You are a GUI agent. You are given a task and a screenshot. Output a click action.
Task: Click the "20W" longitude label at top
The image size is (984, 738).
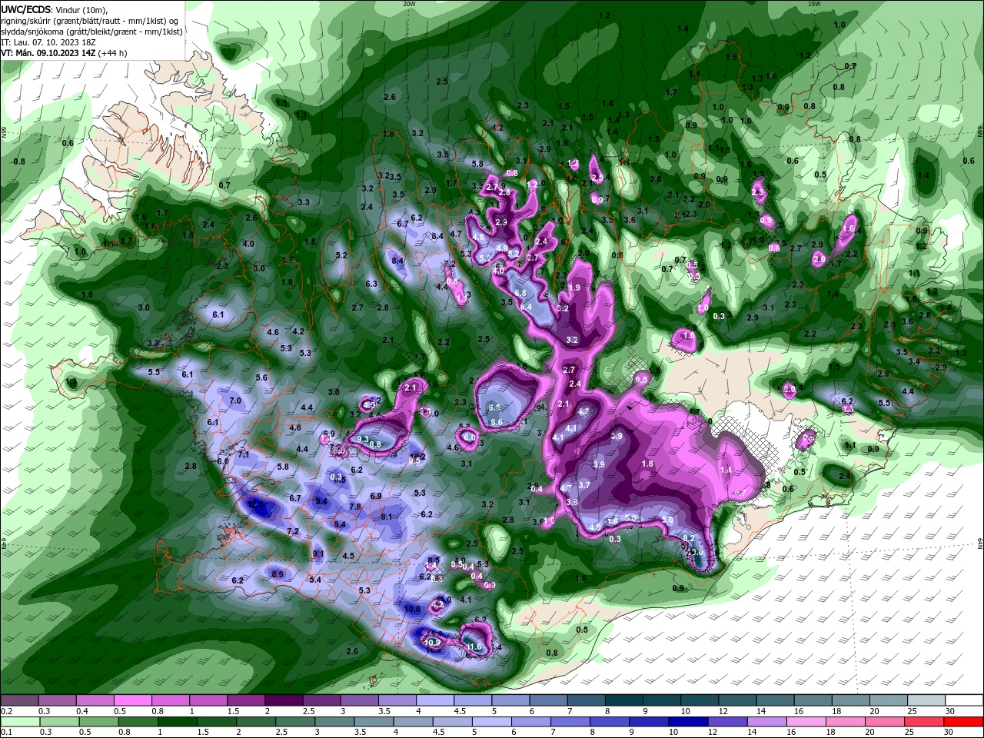point(409,4)
